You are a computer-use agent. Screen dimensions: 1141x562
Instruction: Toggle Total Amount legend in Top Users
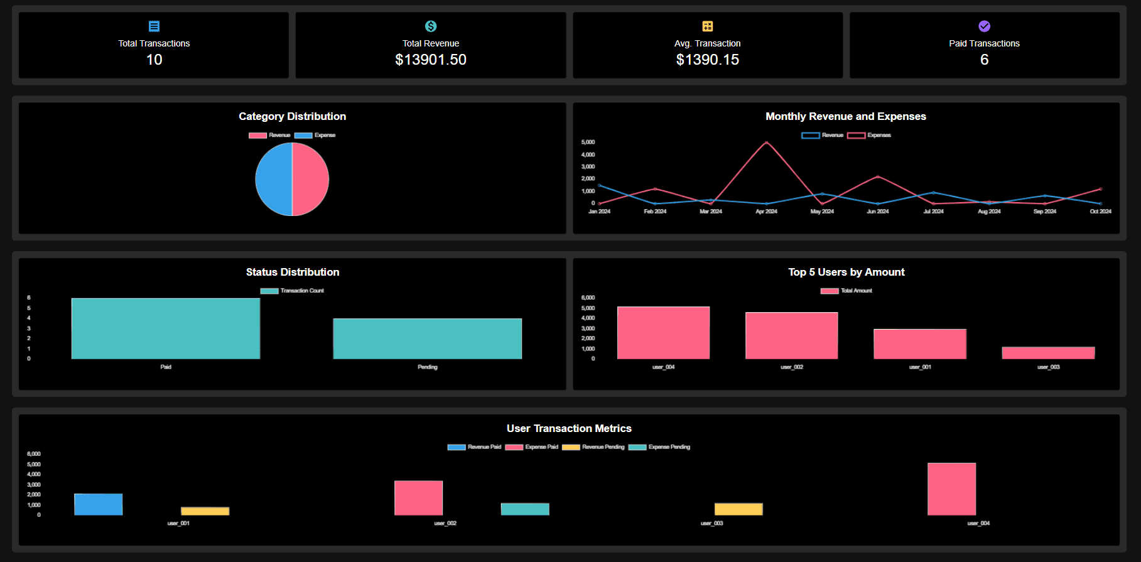click(x=846, y=291)
